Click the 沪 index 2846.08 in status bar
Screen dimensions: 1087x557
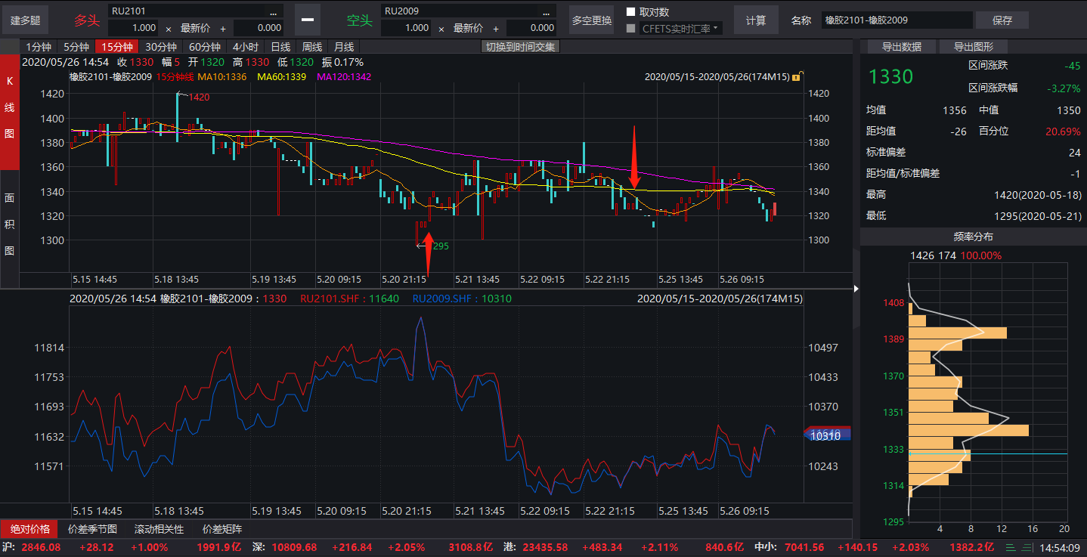click(41, 547)
